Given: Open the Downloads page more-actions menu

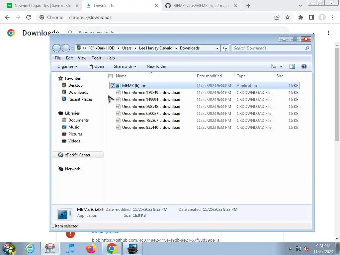Looking at the screenshot, I should (329, 33).
